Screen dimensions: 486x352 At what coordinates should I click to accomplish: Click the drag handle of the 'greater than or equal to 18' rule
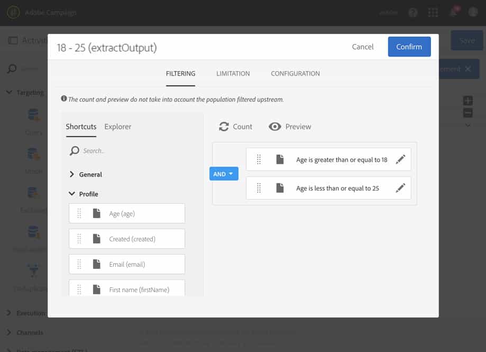[x=259, y=159]
